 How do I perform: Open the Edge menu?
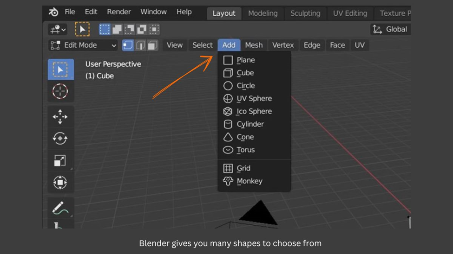pyautogui.click(x=312, y=45)
